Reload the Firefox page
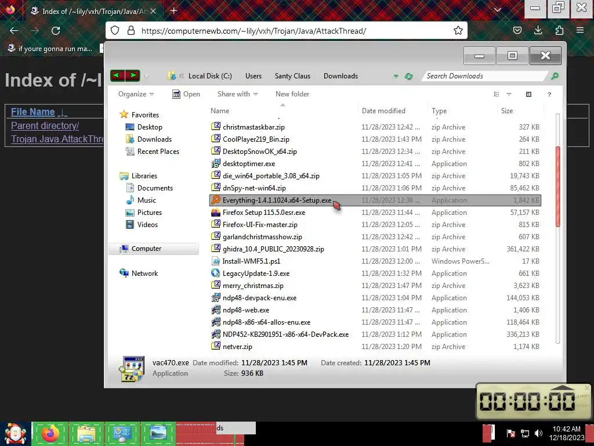This screenshot has height=446, width=594. click(56, 31)
